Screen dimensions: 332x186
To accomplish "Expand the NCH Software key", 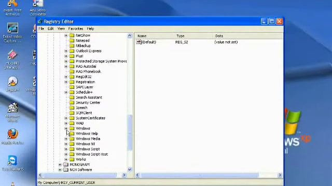I will [x=60, y=170].
